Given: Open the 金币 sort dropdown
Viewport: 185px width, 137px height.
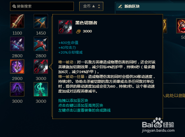Looking at the screenshot, I should coord(91,6).
